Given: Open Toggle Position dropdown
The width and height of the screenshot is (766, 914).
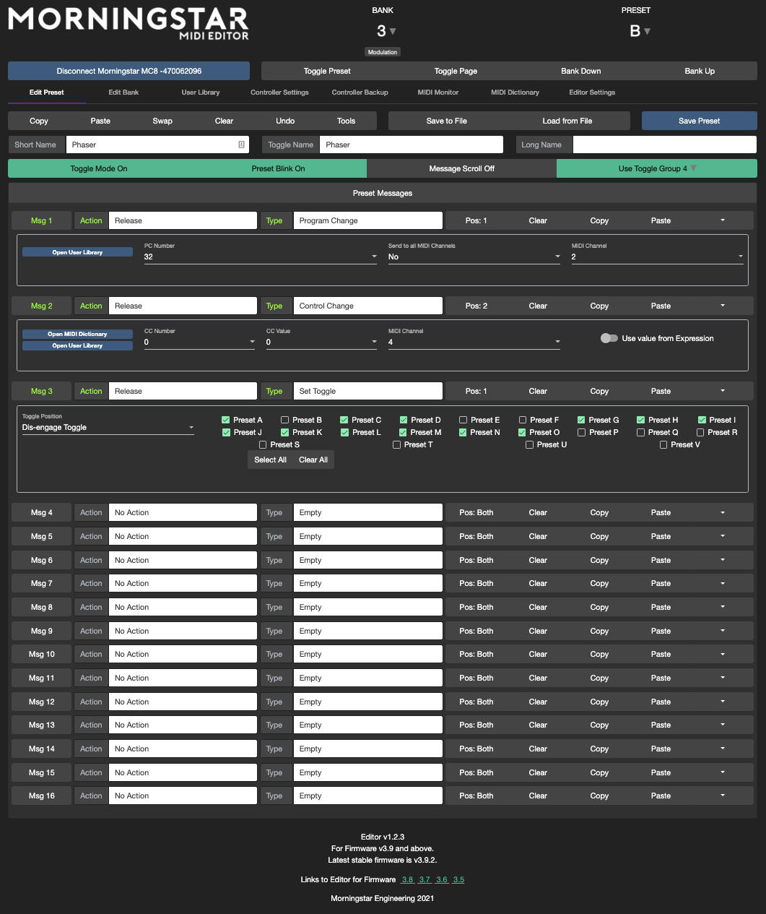Looking at the screenshot, I should pos(108,428).
